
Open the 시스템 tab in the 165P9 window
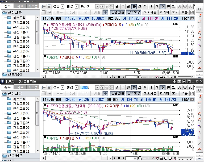coord(33,6)
